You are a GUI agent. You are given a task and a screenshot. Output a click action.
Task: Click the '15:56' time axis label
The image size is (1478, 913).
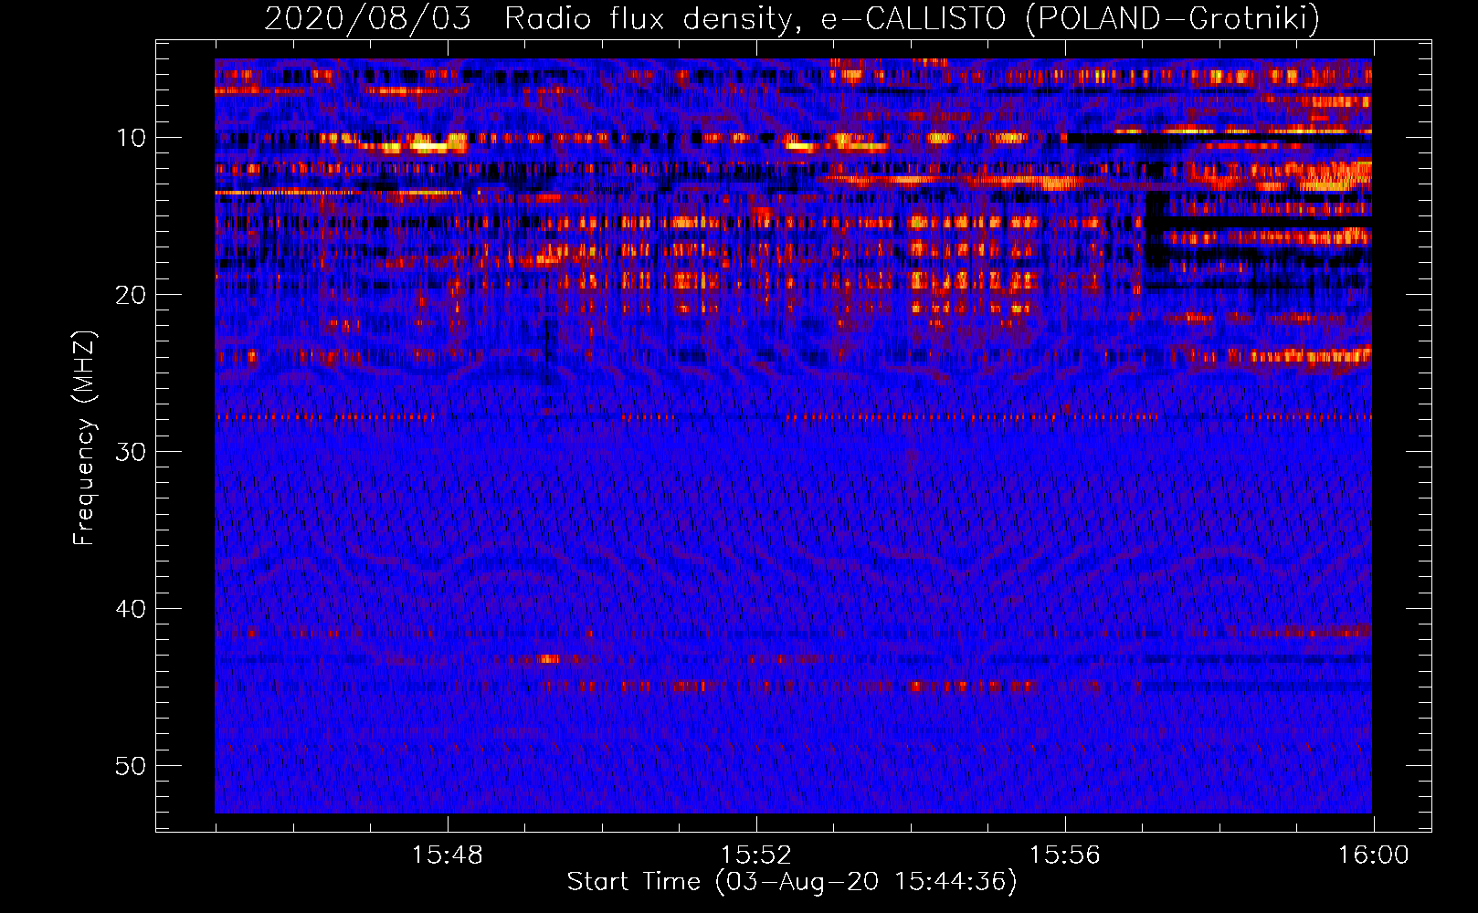(1064, 855)
